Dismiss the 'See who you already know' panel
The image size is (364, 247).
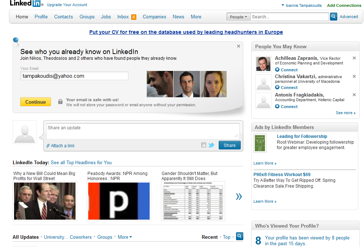point(239,46)
